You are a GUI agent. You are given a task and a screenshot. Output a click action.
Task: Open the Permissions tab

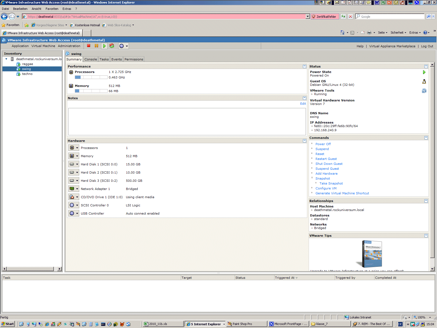[x=134, y=59]
